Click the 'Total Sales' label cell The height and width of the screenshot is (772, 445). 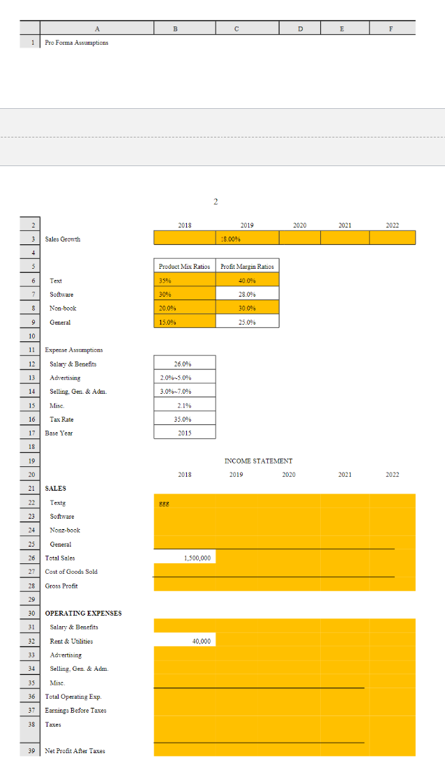coord(59,558)
